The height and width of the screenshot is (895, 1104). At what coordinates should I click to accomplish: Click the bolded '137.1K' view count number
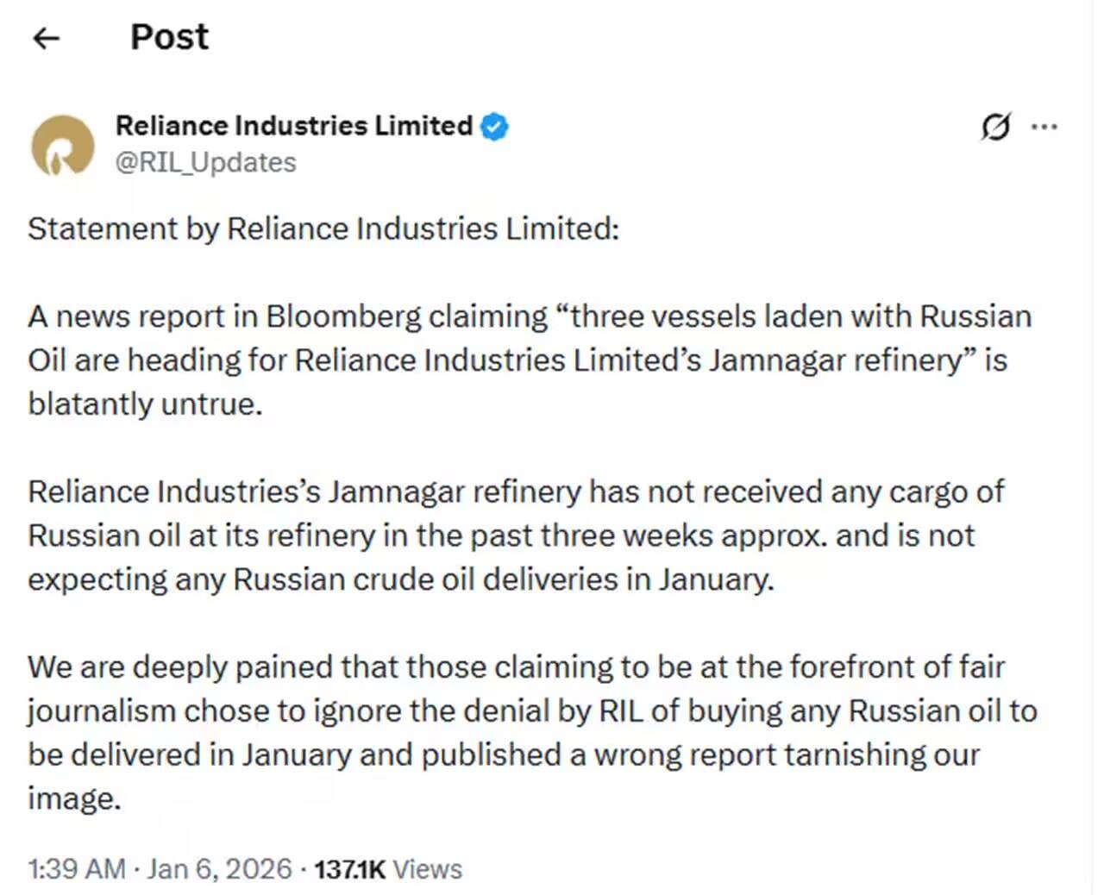349,869
